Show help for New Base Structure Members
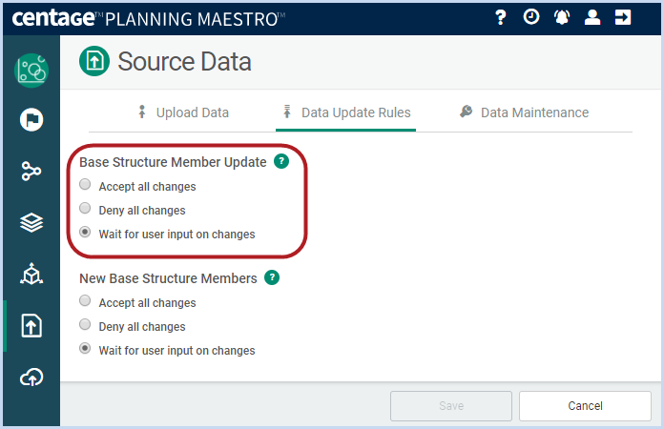 click(x=272, y=277)
